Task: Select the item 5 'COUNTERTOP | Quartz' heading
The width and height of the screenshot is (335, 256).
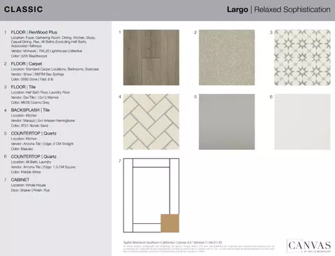Action: click(x=33, y=133)
